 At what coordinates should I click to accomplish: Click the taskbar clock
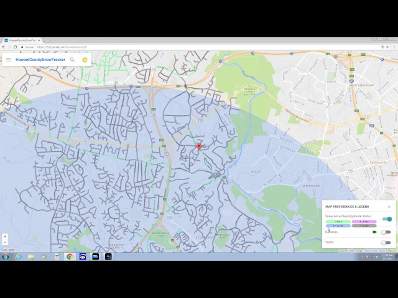387,256
